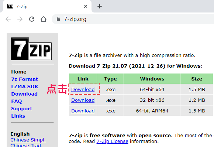Click the browser forward arrow
The width and height of the screenshot is (214, 147).
20,19
